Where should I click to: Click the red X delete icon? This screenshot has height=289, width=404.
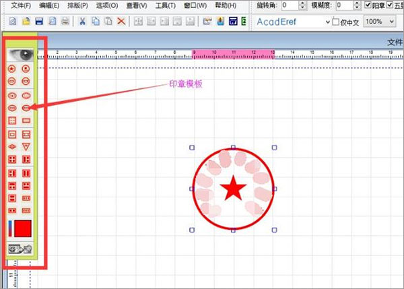point(121,21)
